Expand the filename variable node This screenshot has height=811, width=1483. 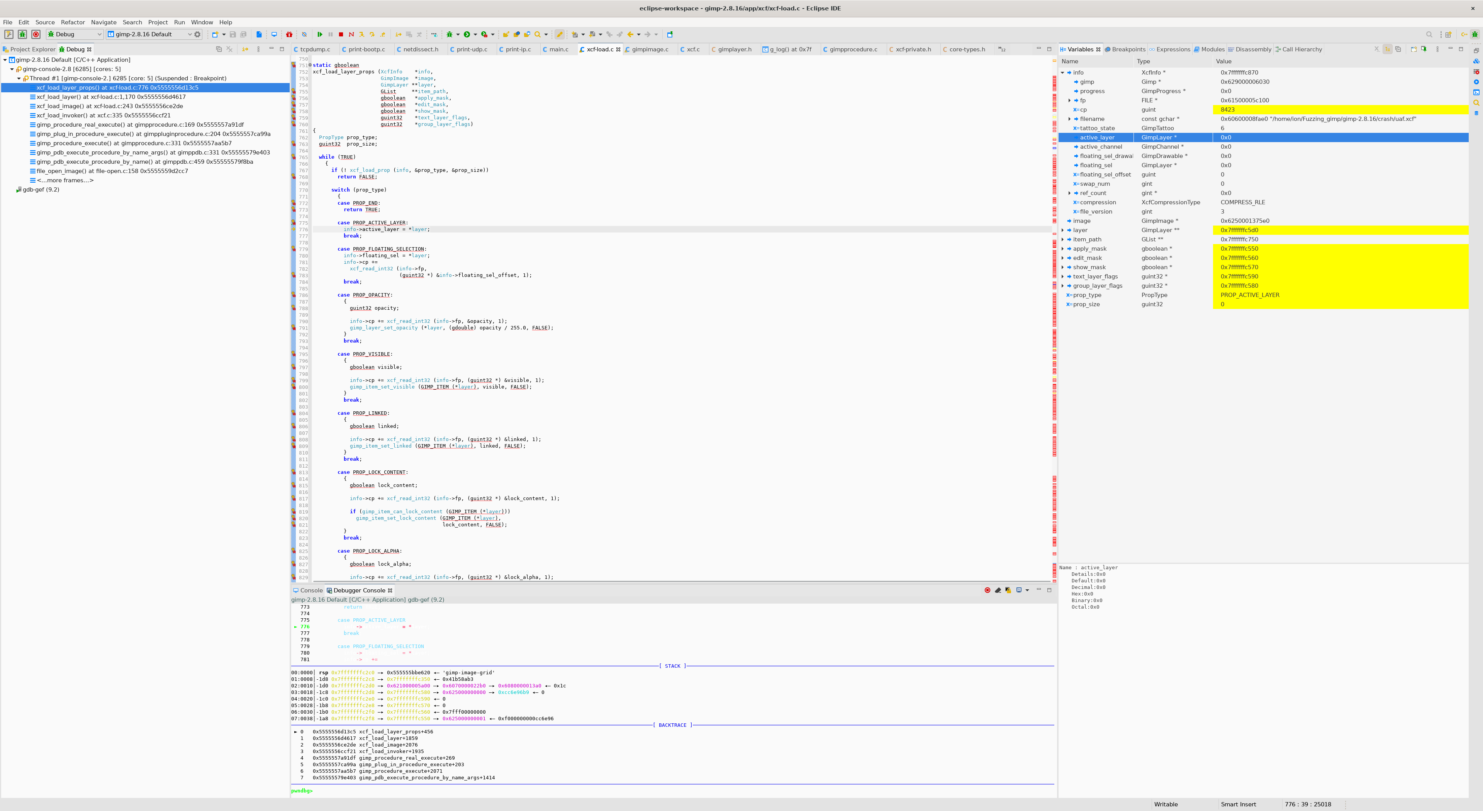pyautogui.click(x=1070, y=119)
